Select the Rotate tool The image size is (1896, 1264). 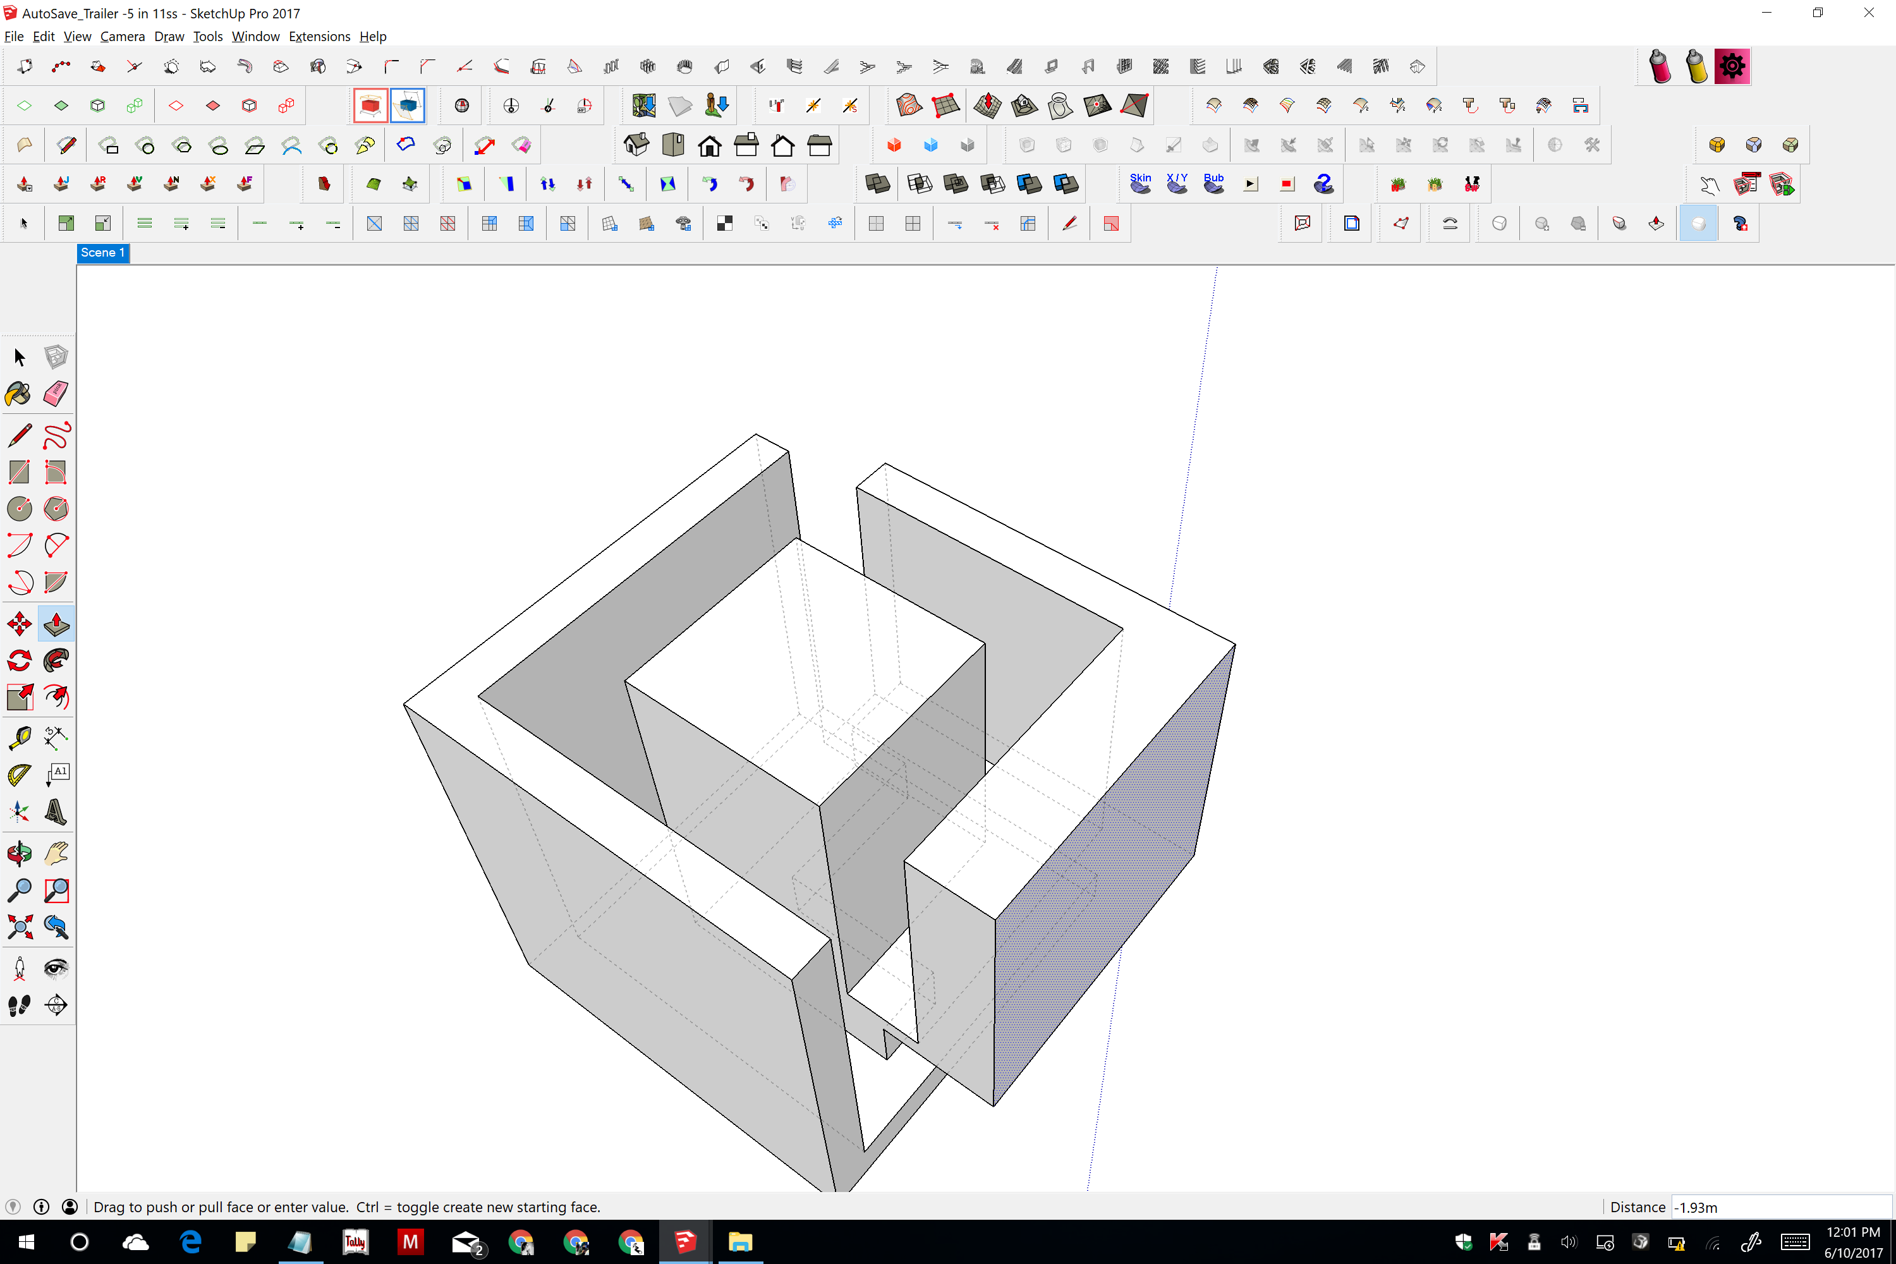[20, 660]
